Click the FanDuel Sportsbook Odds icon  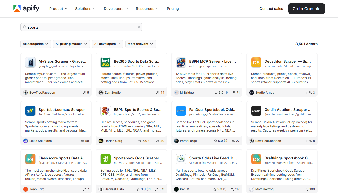[181, 111]
